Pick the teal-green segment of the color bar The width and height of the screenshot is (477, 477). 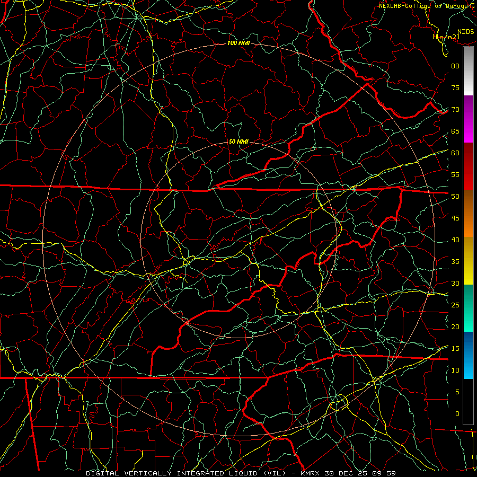(x=468, y=308)
